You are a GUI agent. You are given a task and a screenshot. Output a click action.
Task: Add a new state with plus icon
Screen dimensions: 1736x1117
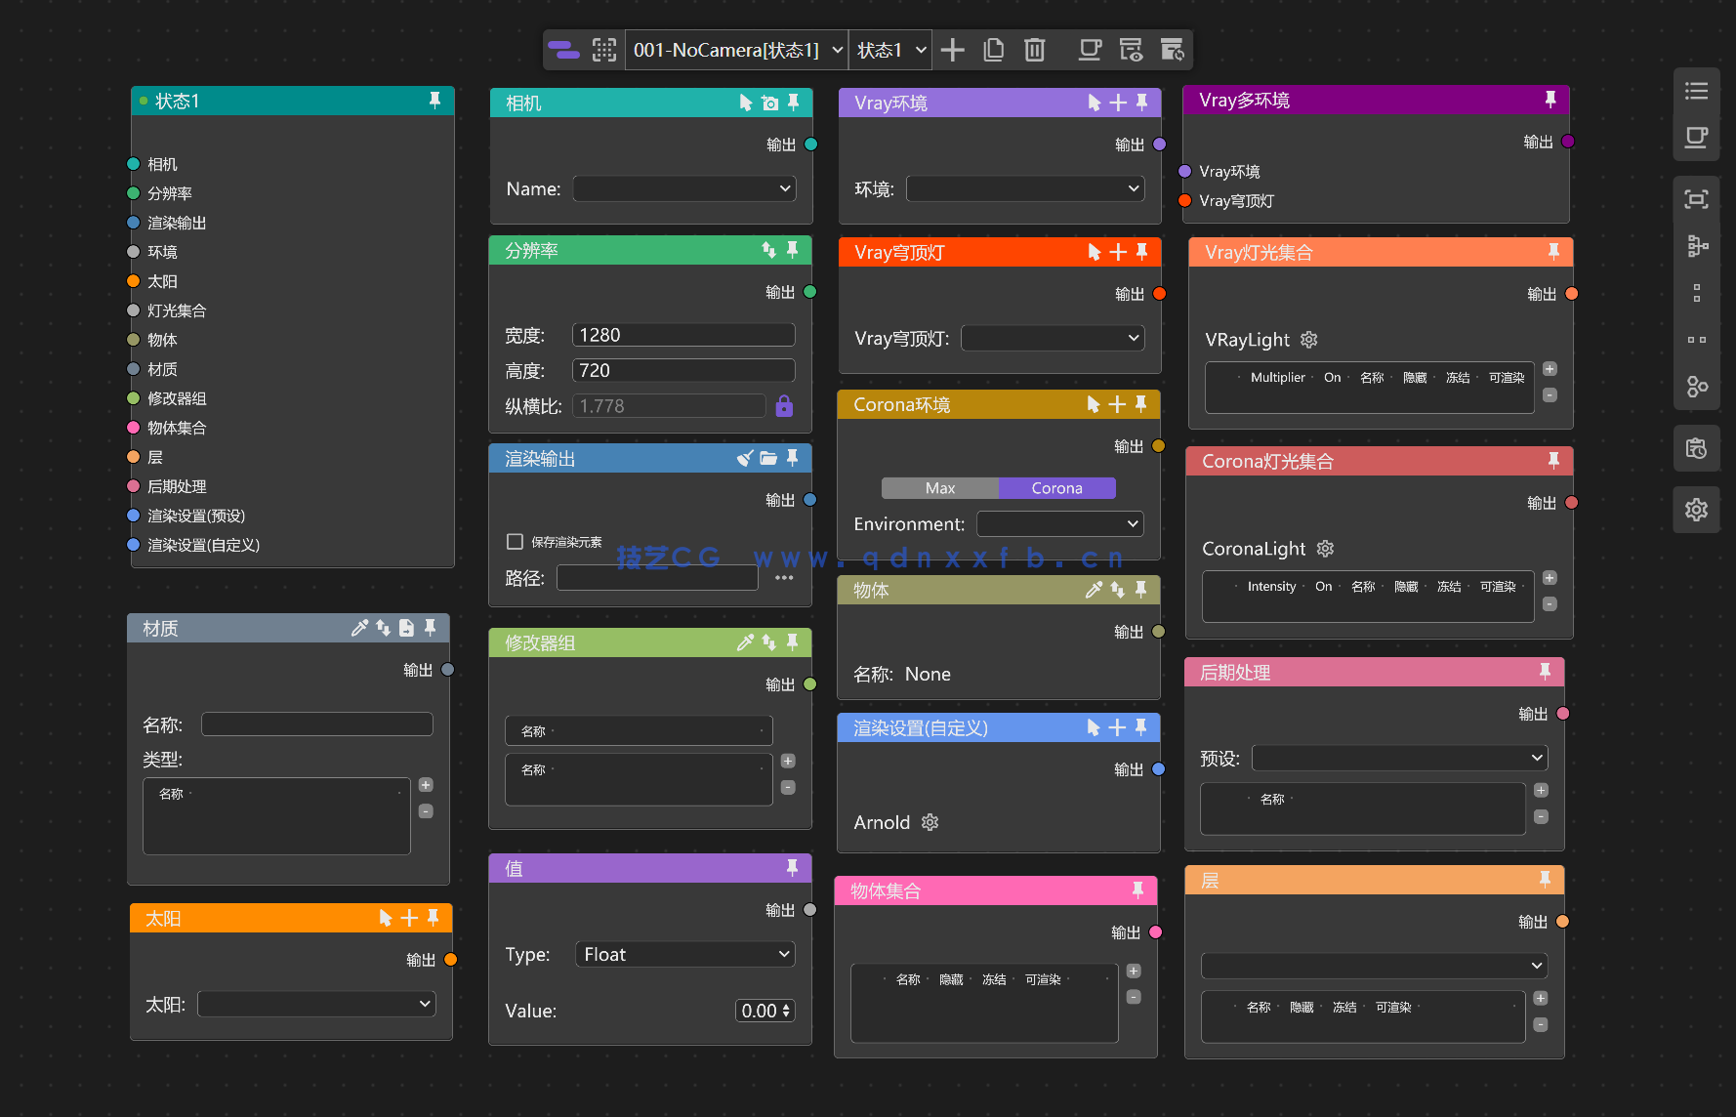[x=953, y=50]
